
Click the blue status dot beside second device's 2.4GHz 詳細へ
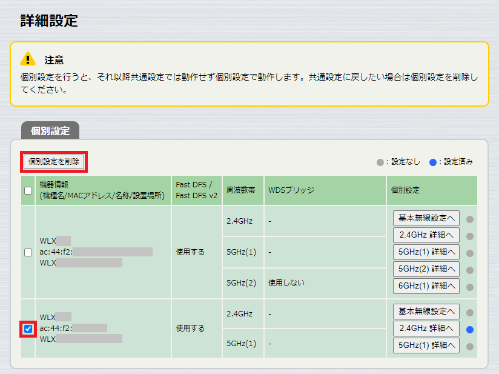click(470, 329)
